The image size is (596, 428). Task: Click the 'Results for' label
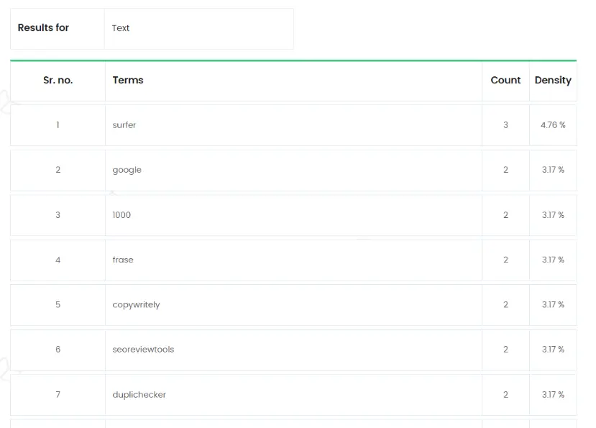[x=43, y=28]
